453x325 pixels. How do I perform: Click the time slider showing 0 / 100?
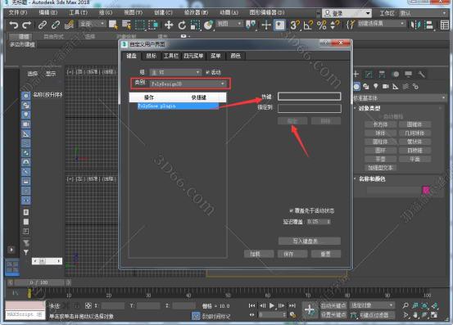pyautogui.click(x=39, y=282)
